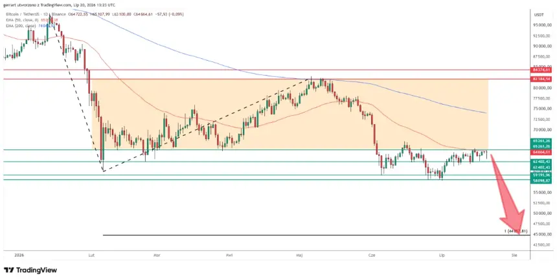The width and height of the screenshot is (557, 280).
Task: Open the EMA (200, close) indicator legend
Action: coord(21,26)
